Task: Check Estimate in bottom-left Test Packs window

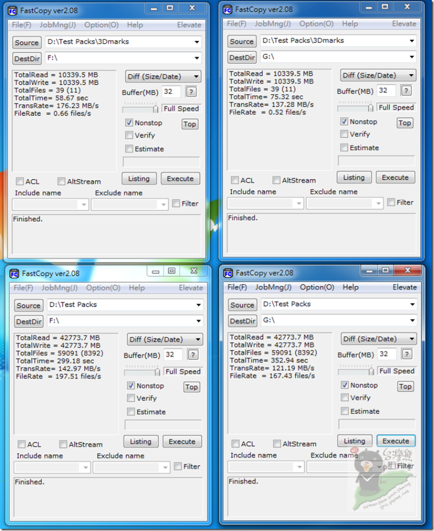Action: [x=131, y=411]
